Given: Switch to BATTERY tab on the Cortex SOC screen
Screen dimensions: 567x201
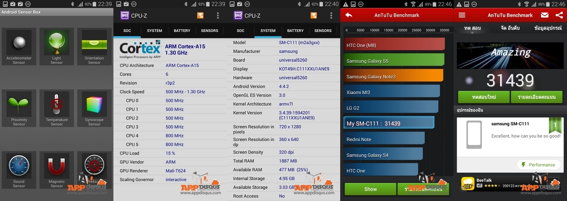Looking at the screenshot, I should (182, 31).
